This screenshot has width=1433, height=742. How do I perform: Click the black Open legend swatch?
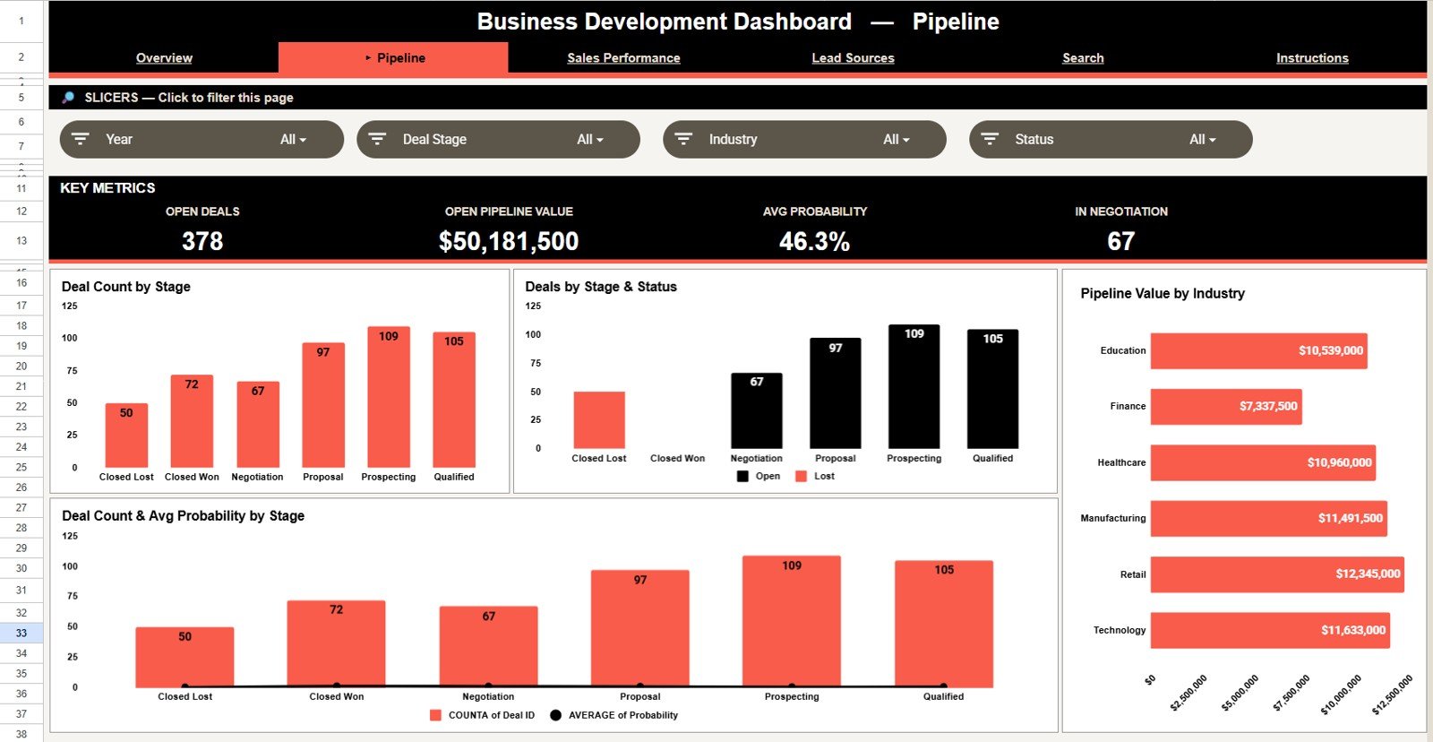point(742,477)
